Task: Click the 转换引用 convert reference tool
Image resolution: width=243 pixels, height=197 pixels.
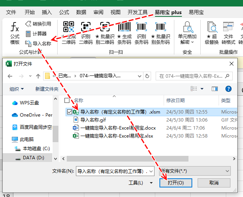Action: pyautogui.click(x=38, y=24)
